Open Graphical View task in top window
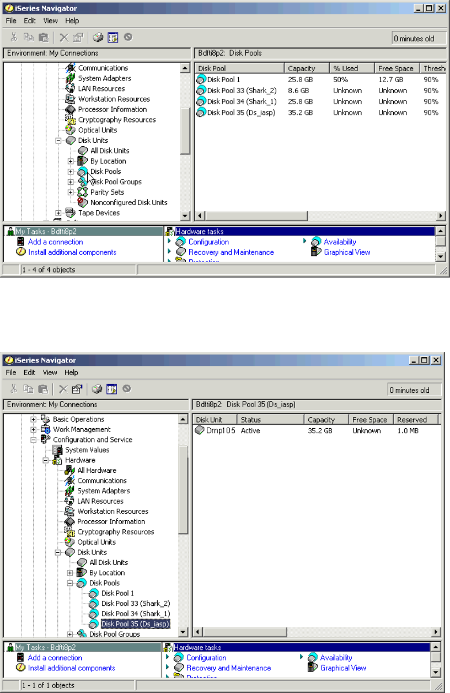The image size is (450, 693). [347, 252]
